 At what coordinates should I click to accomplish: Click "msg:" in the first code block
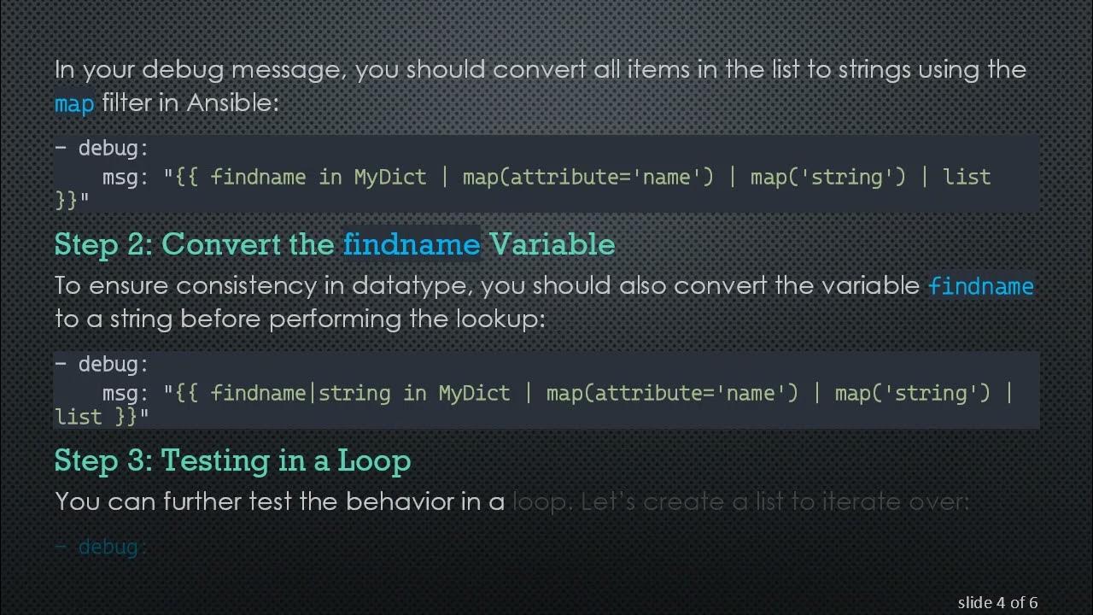(126, 177)
